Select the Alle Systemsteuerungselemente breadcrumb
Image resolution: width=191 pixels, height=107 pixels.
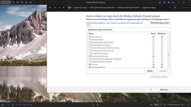tap(102, 8)
